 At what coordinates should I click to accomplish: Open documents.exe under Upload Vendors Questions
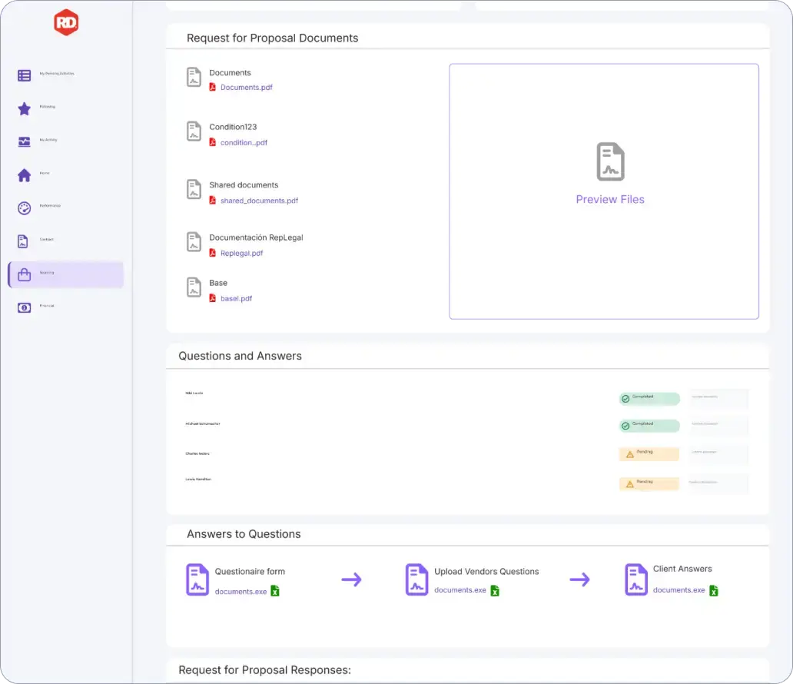[x=460, y=590]
